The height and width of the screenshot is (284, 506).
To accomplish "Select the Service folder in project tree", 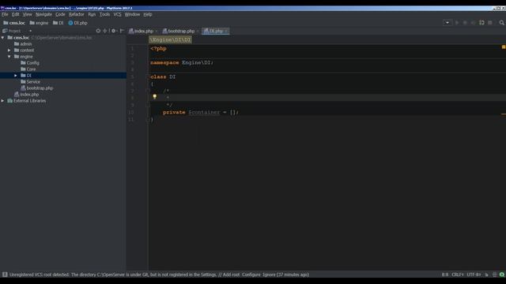I will [x=30, y=82].
